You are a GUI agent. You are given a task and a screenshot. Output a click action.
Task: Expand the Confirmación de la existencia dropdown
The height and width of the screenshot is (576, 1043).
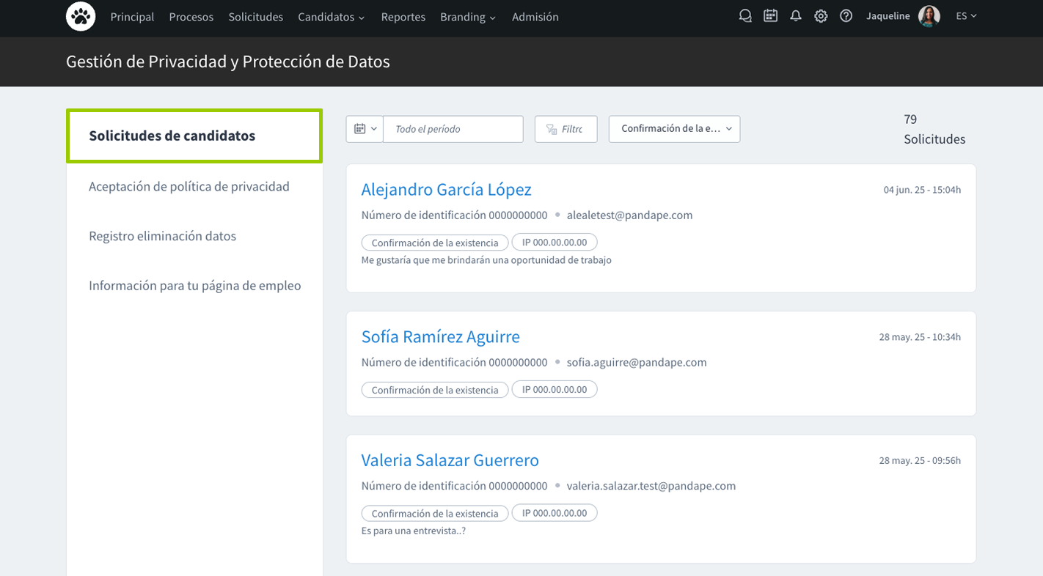coord(674,129)
